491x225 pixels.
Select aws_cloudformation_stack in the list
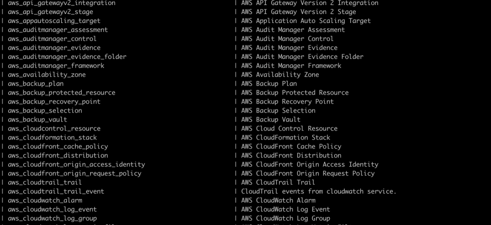coord(52,137)
